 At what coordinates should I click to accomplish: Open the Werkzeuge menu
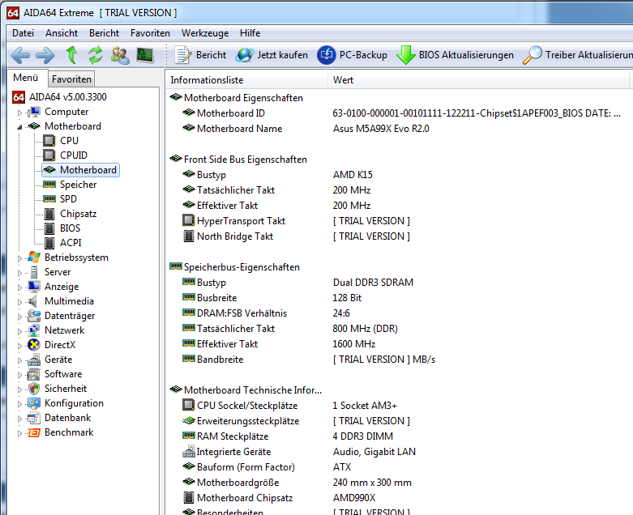tap(205, 33)
